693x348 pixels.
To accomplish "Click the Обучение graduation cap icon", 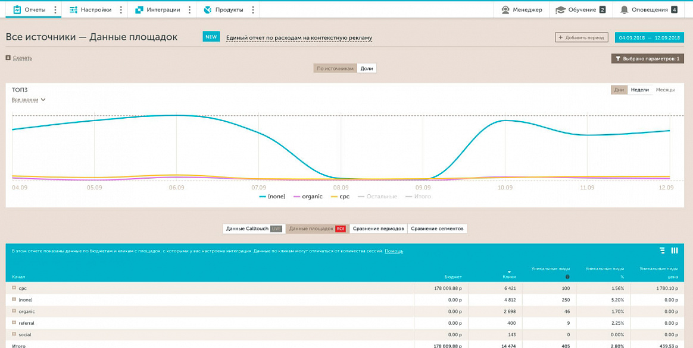I will coord(560,10).
